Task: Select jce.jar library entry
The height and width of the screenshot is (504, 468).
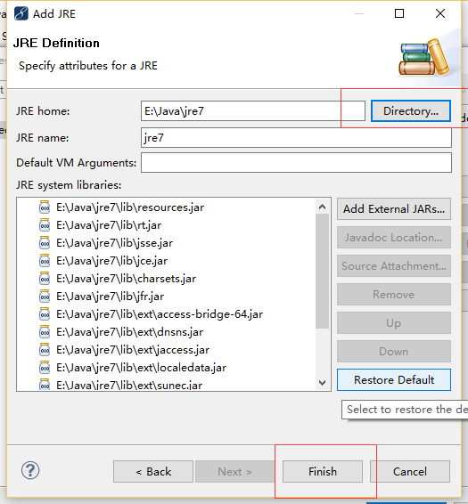Action: coord(112,261)
